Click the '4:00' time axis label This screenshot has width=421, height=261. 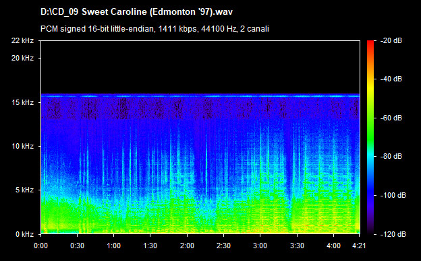click(333, 246)
